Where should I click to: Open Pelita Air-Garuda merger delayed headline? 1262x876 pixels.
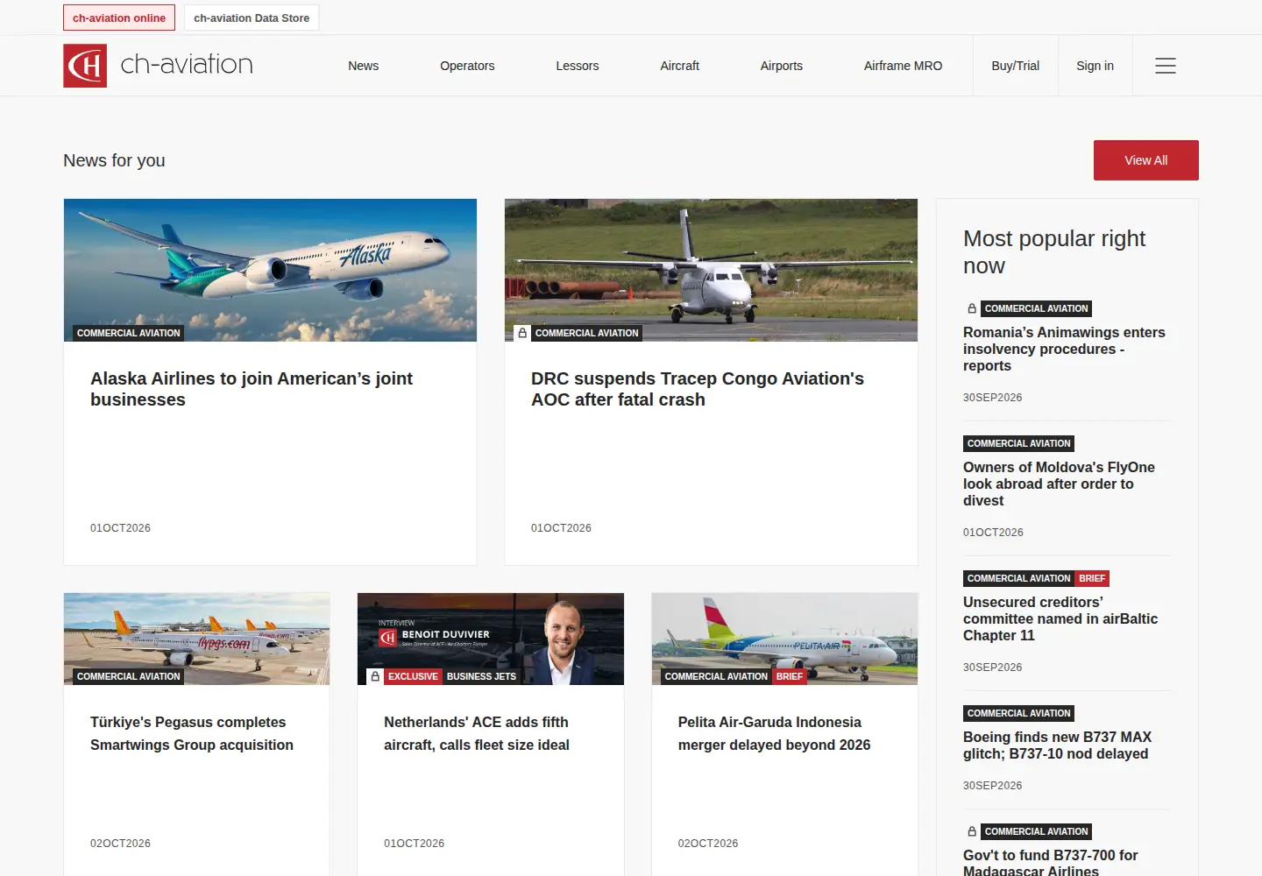(x=775, y=733)
